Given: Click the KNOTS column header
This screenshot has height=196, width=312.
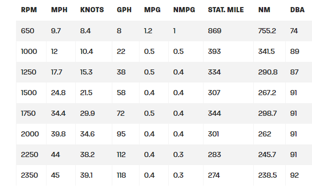Looking at the screenshot, I should (x=92, y=10).
